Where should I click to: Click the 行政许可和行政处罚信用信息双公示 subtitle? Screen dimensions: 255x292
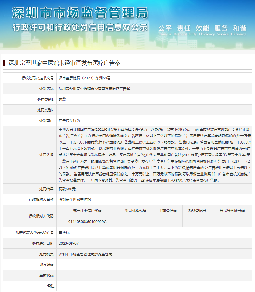pos(79,27)
